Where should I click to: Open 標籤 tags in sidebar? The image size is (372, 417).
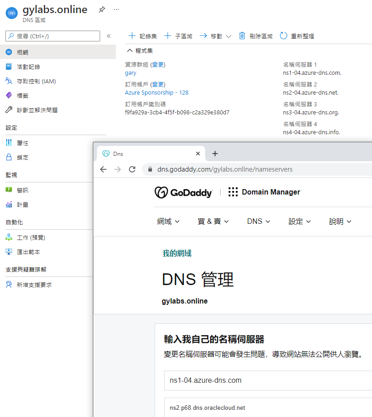[x=23, y=96]
